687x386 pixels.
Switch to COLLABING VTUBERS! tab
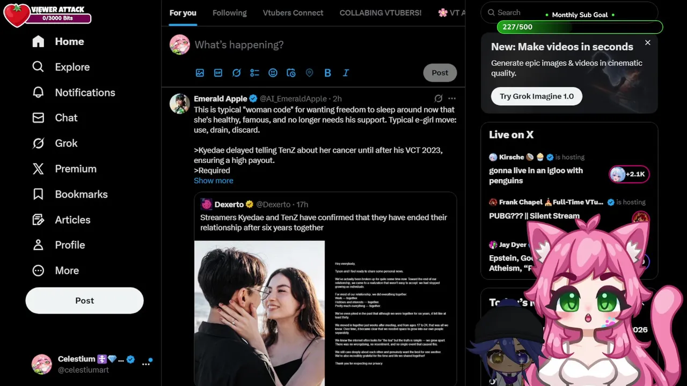(381, 13)
